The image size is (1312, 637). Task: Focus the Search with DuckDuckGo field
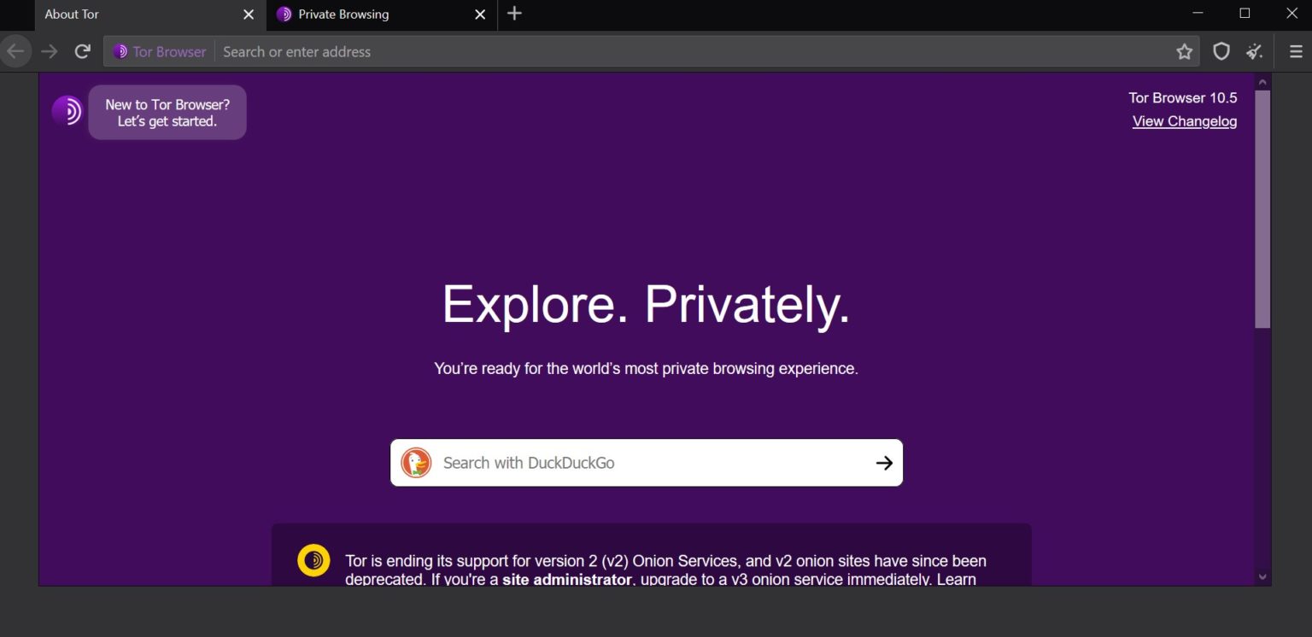point(647,463)
